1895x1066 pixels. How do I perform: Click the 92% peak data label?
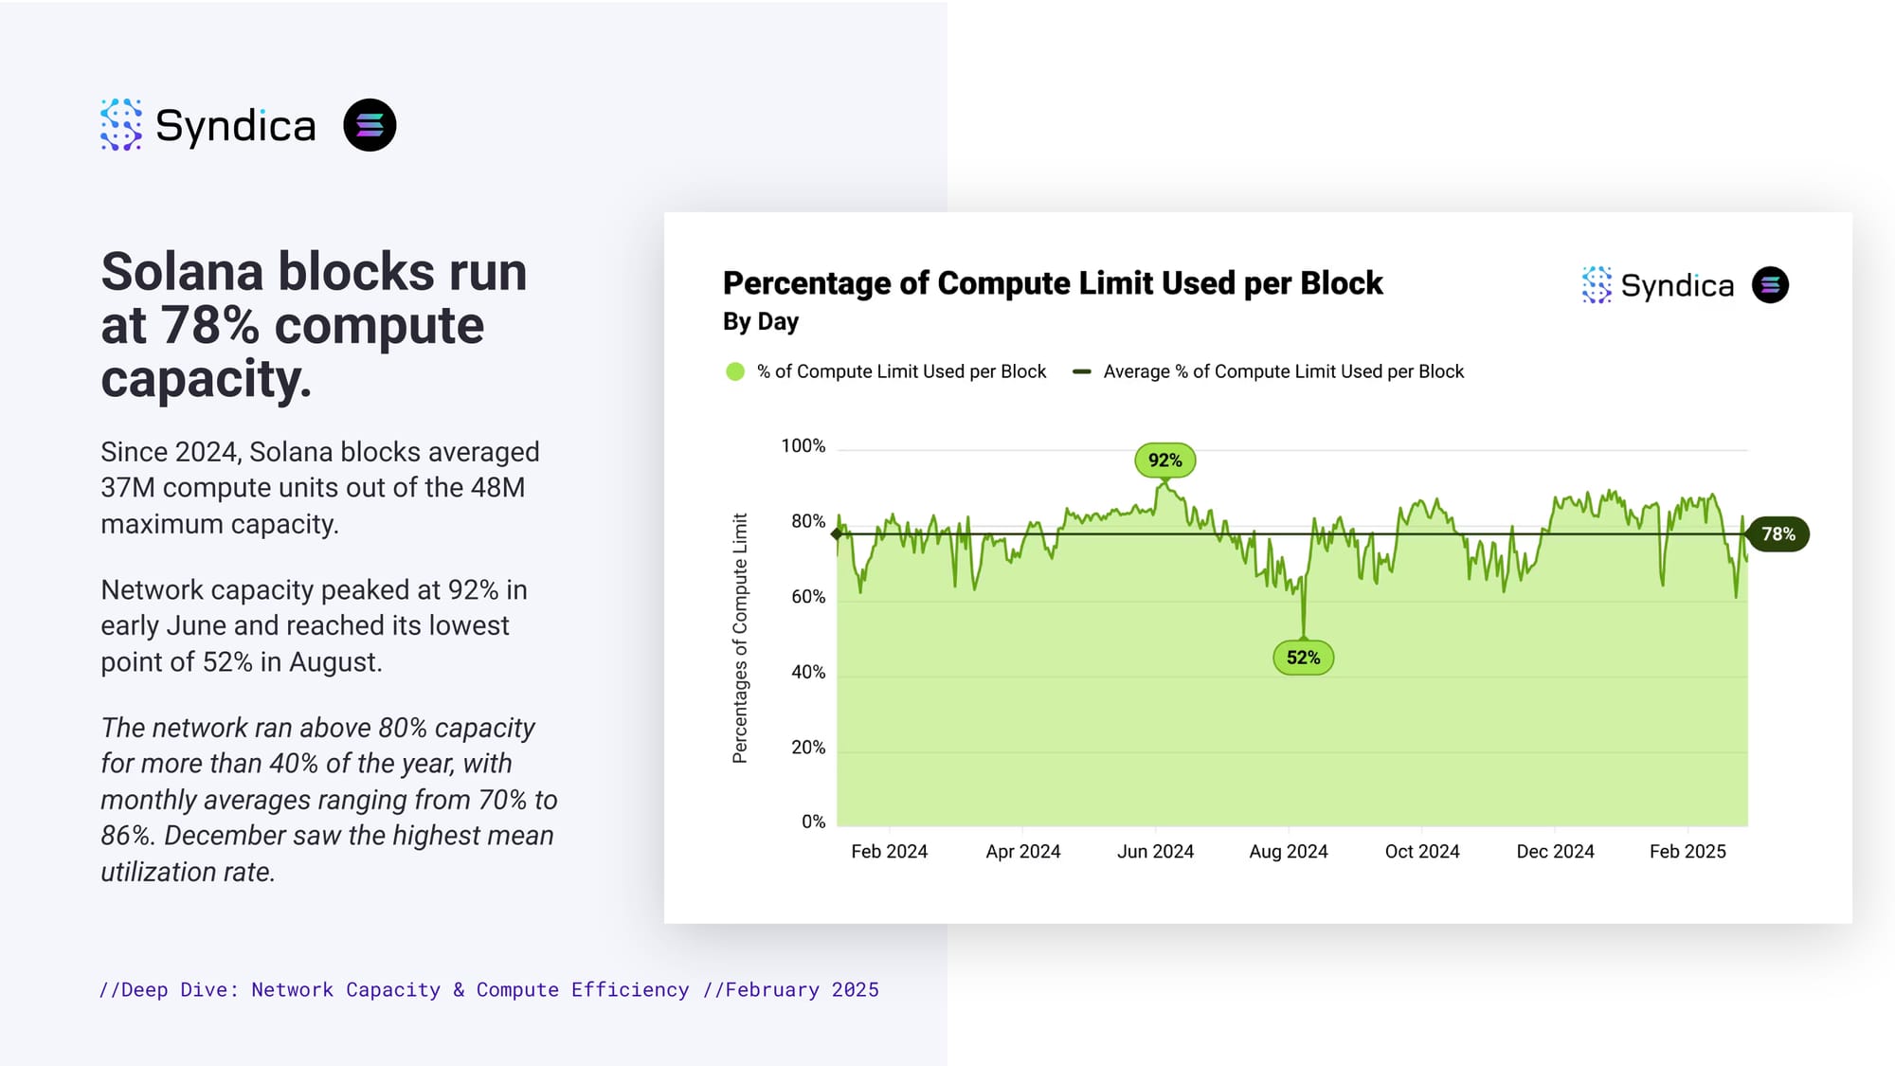pyautogui.click(x=1164, y=461)
